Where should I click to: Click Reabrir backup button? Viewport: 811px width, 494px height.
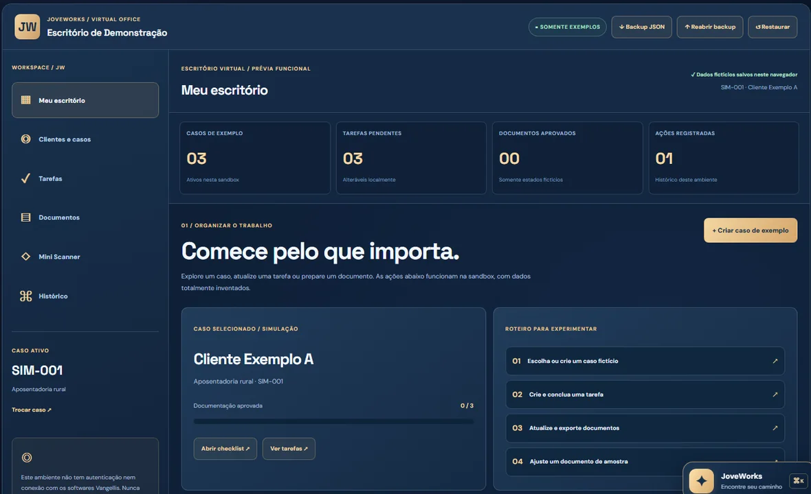point(710,27)
